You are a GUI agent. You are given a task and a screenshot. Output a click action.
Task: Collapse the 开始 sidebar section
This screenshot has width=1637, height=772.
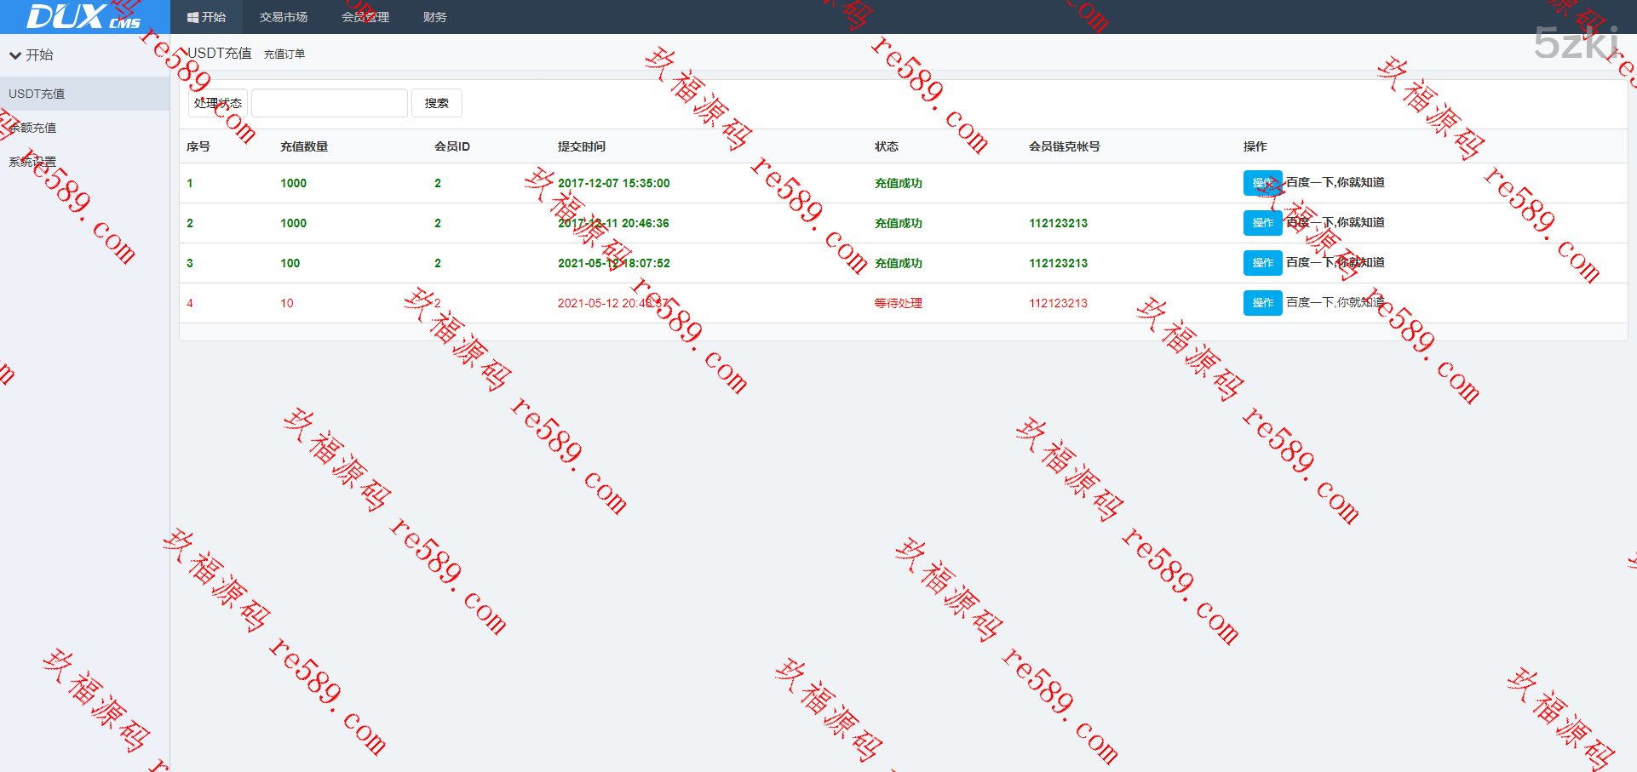point(32,55)
